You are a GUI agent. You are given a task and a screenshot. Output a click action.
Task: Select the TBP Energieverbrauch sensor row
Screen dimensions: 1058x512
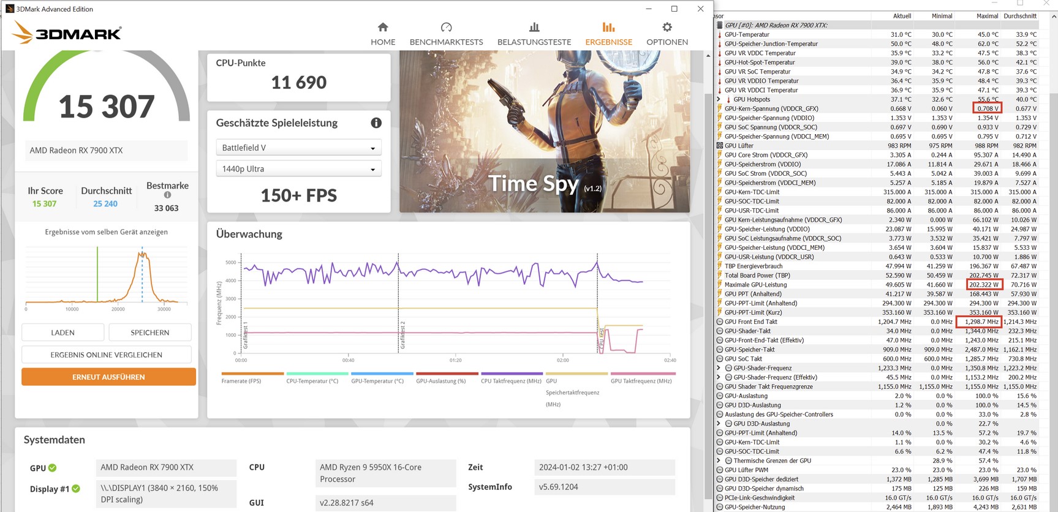(x=877, y=266)
